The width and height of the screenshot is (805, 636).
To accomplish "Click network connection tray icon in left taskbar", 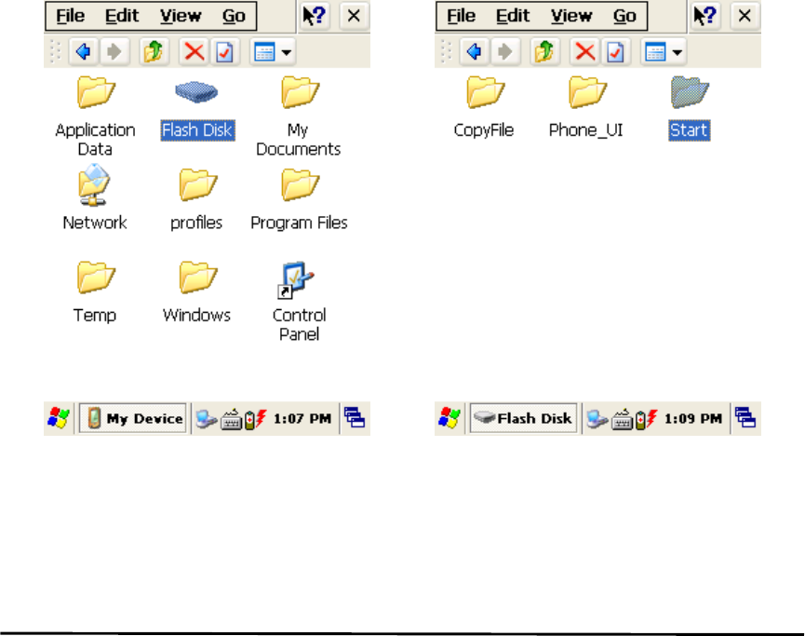I will point(207,419).
